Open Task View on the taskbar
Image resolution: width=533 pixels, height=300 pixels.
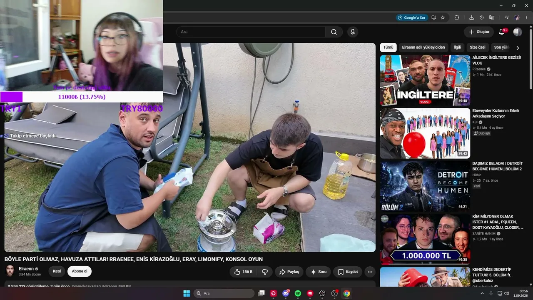[262, 293]
